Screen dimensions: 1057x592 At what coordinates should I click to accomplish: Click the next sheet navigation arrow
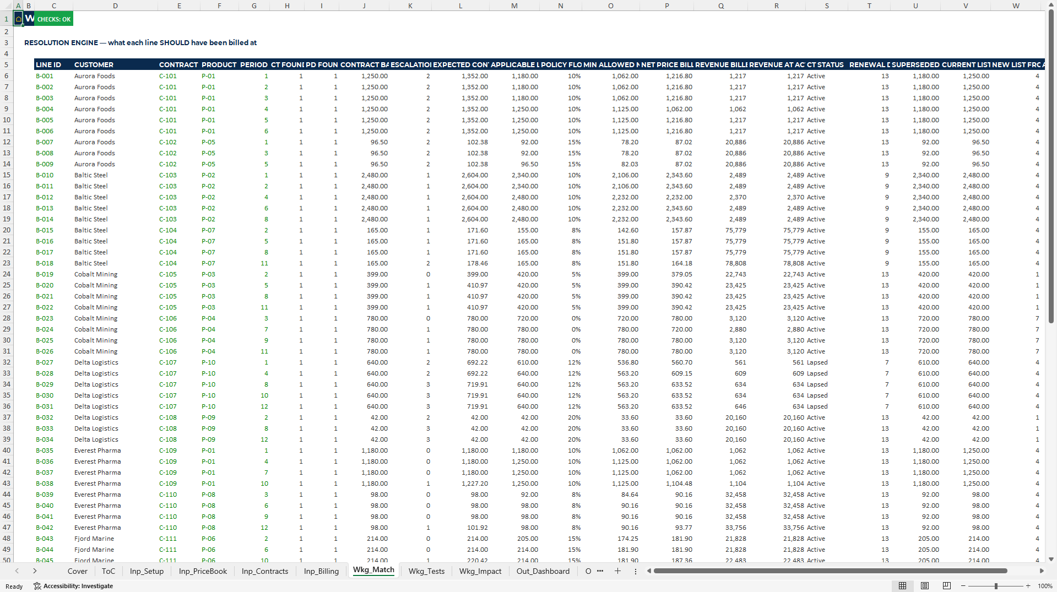pos(35,571)
